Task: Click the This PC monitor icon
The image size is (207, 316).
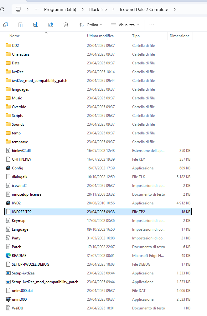Action: pyautogui.click(x=18, y=9)
